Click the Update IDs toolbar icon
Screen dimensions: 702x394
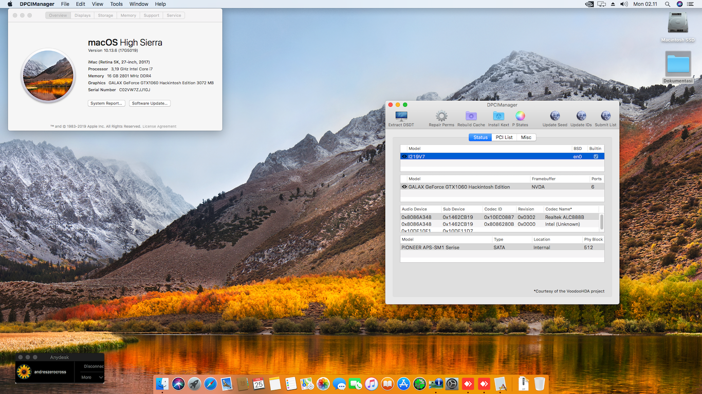(581, 118)
